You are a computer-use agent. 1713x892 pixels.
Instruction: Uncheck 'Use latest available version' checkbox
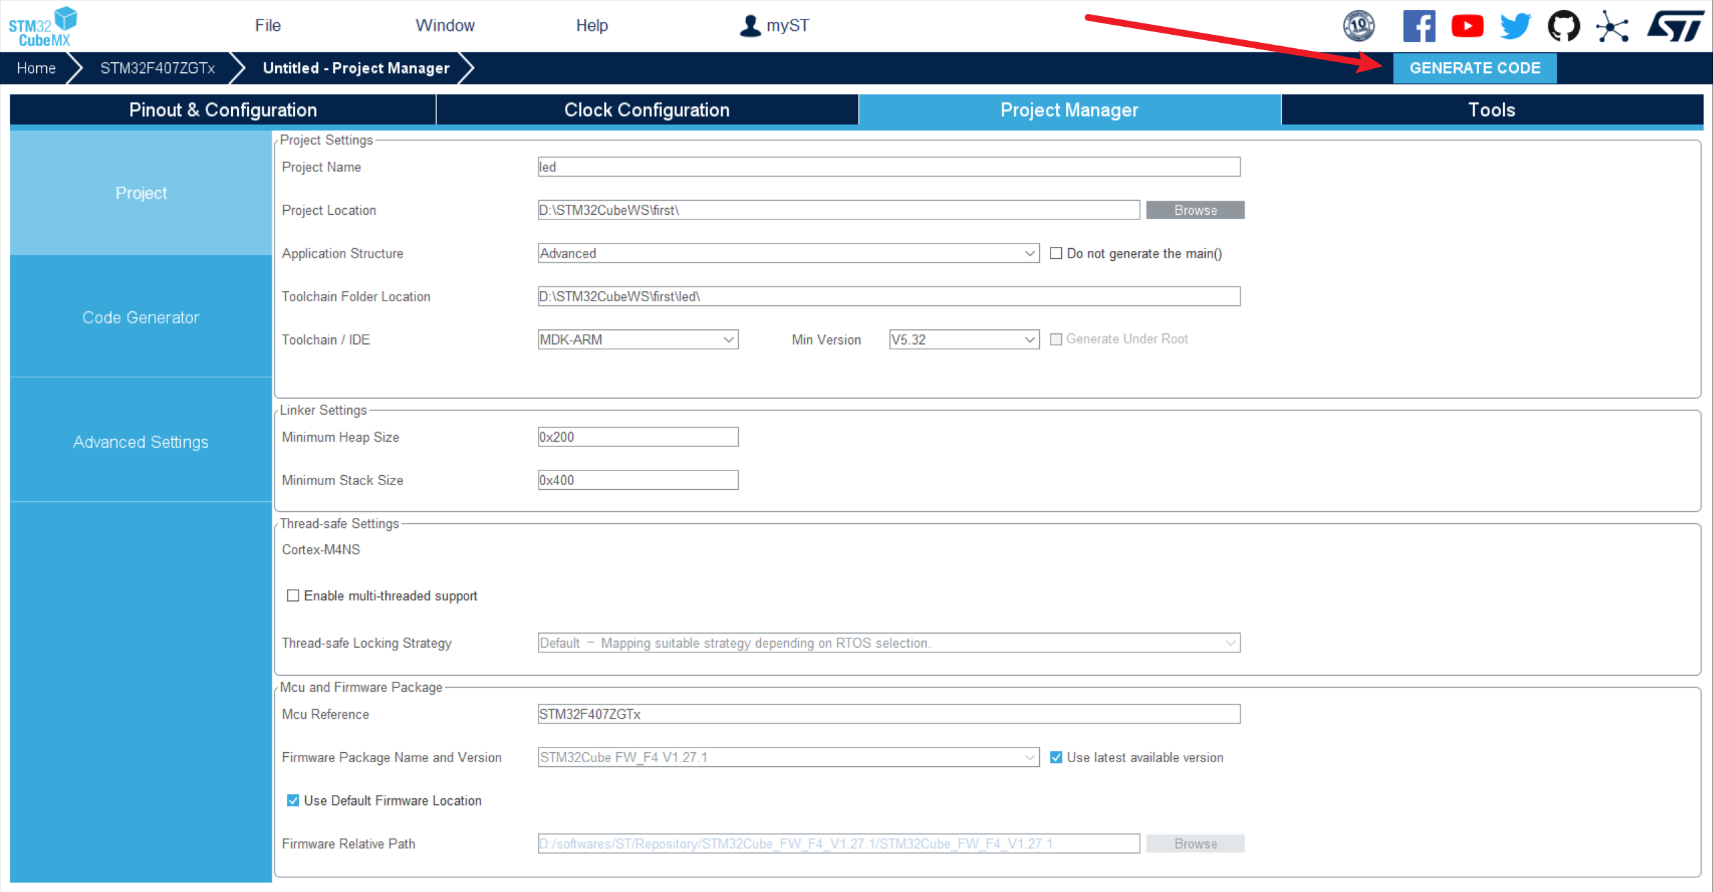point(1056,757)
